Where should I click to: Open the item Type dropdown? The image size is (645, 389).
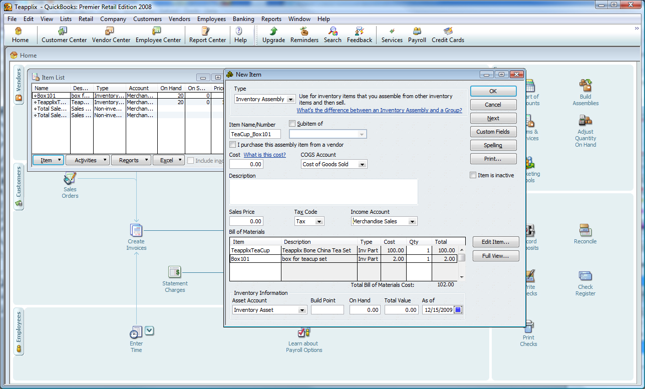pyautogui.click(x=291, y=100)
